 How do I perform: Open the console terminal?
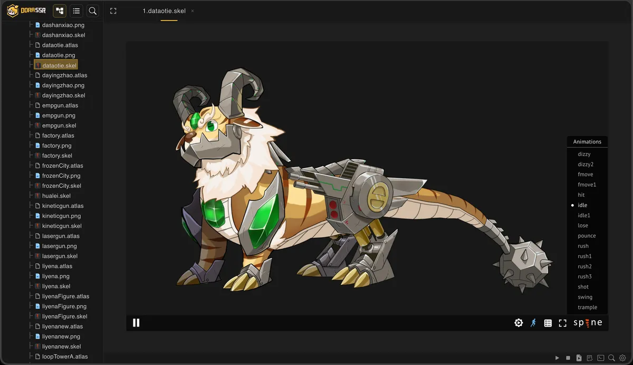click(x=601, y=358)
